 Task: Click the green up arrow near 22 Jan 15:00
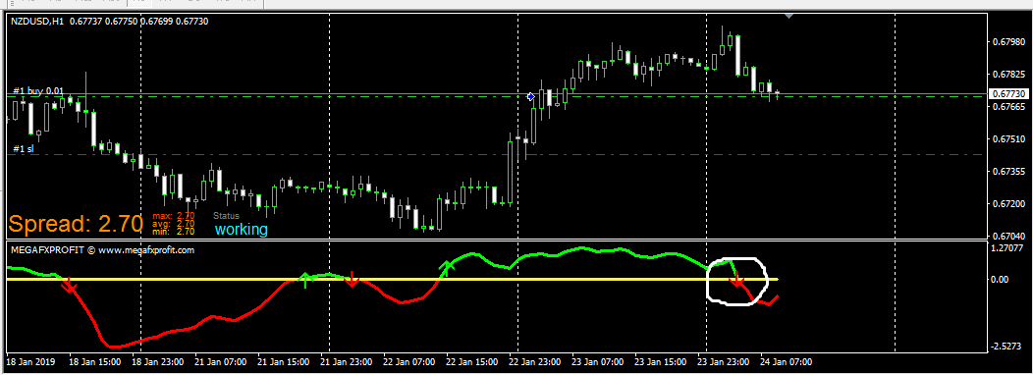(448, 268)
